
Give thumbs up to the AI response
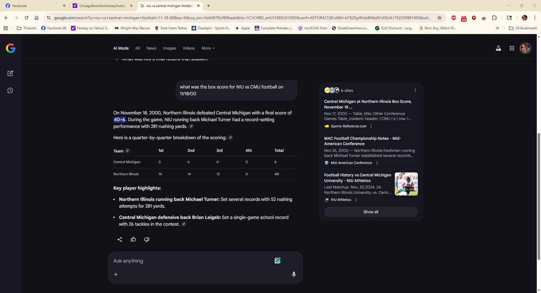click(x=133, y=239)
